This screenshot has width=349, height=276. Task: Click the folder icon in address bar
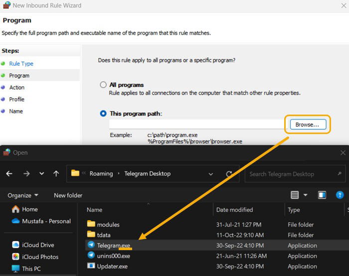[75, 173]
